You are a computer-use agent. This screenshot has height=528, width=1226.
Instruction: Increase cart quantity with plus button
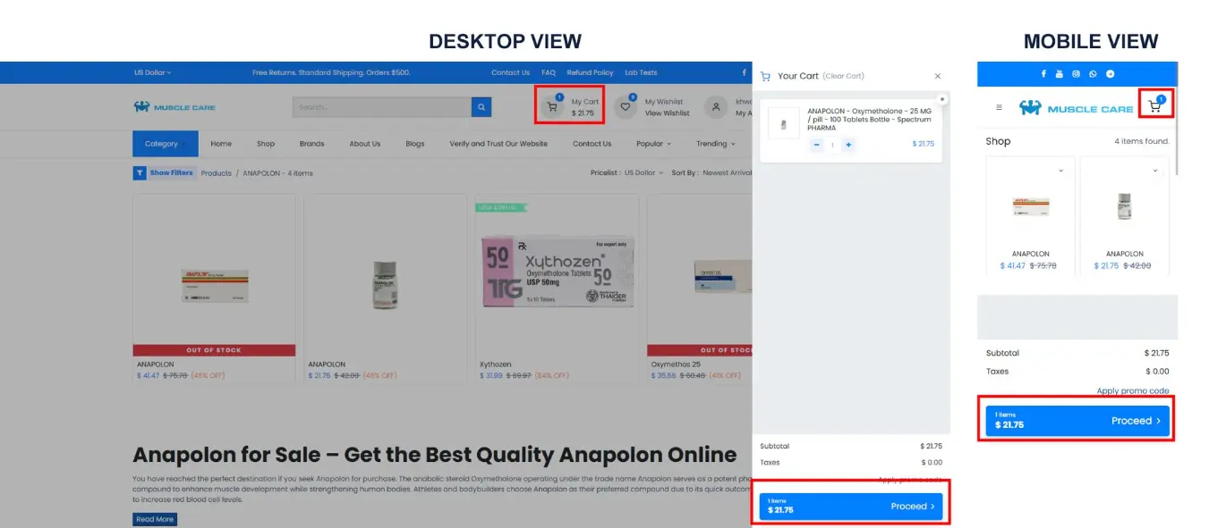click(848, 145)
